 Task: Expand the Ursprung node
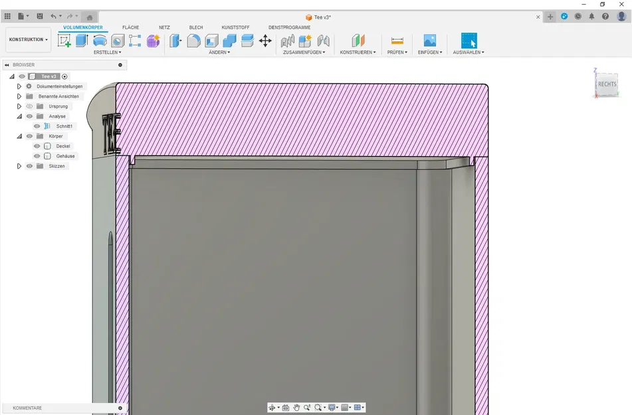pos(19,106)
